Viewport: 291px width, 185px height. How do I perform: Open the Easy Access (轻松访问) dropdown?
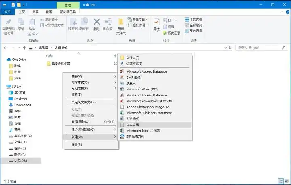137,25
